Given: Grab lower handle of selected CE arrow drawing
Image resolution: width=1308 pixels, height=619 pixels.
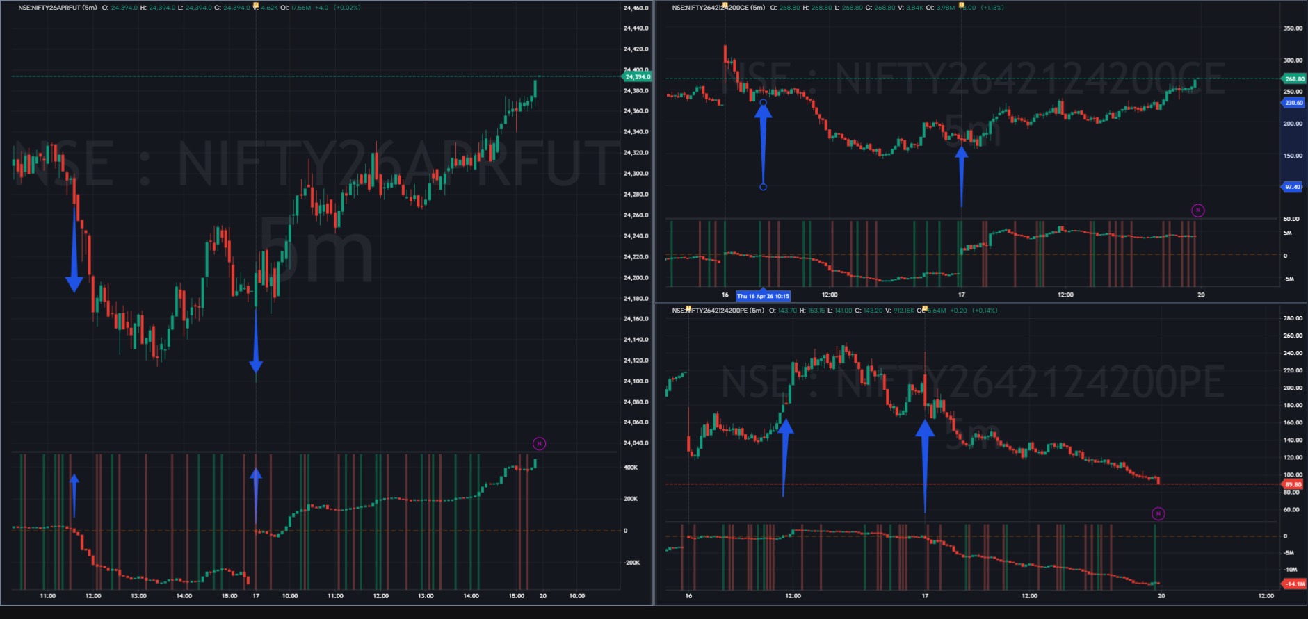Looking at the screenshot, I should click(x=763, y=187).
